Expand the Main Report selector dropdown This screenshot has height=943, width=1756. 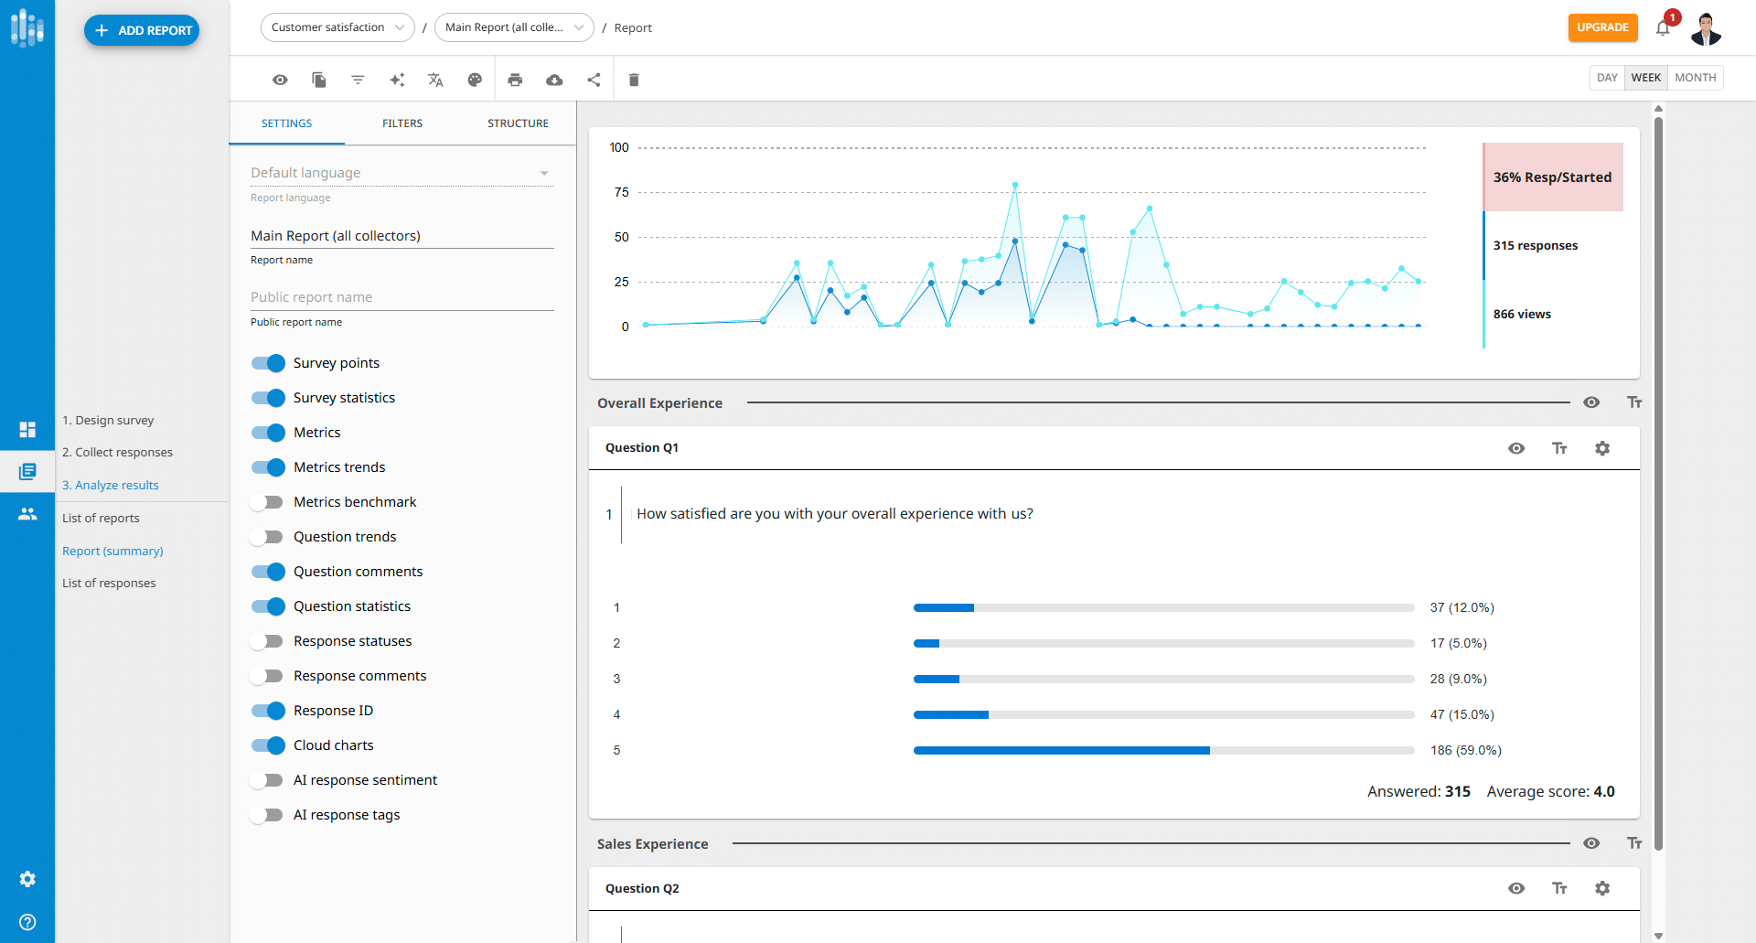514,27
